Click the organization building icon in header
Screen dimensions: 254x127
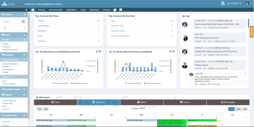pyautogui.click(x=223, y=3)
